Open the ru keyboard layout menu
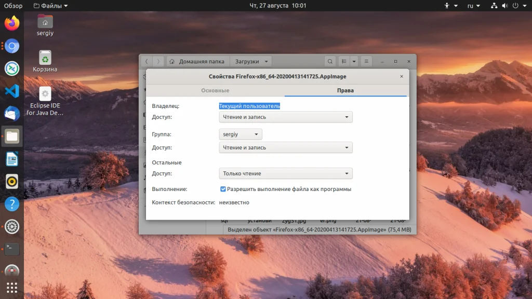 click(473, 6)
